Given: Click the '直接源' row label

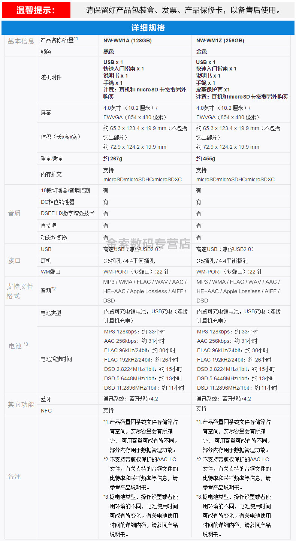Looking at the screenshot, I should [x=48, y=226].
